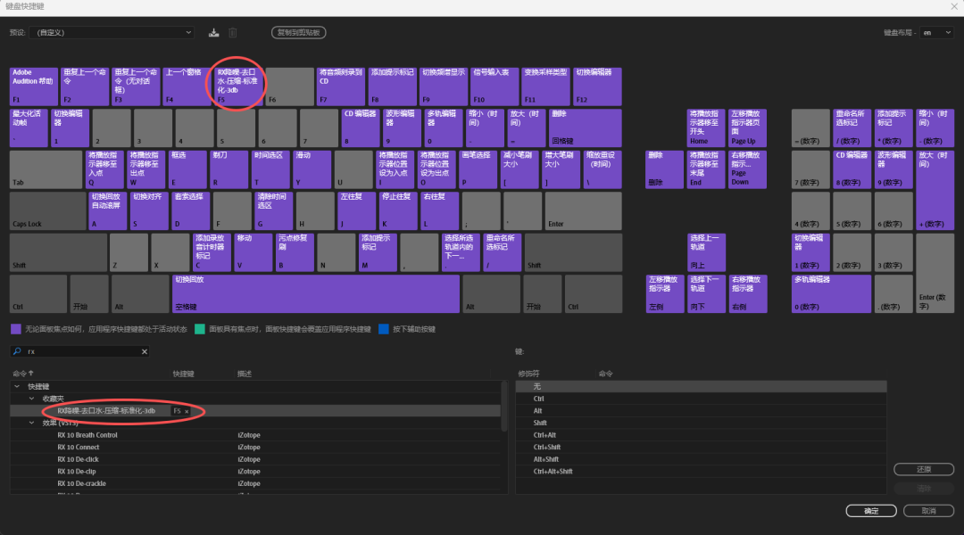The height and width of the screenshot is (535, 964).
Task: Click the Caps Lock key
Action: 48,211
